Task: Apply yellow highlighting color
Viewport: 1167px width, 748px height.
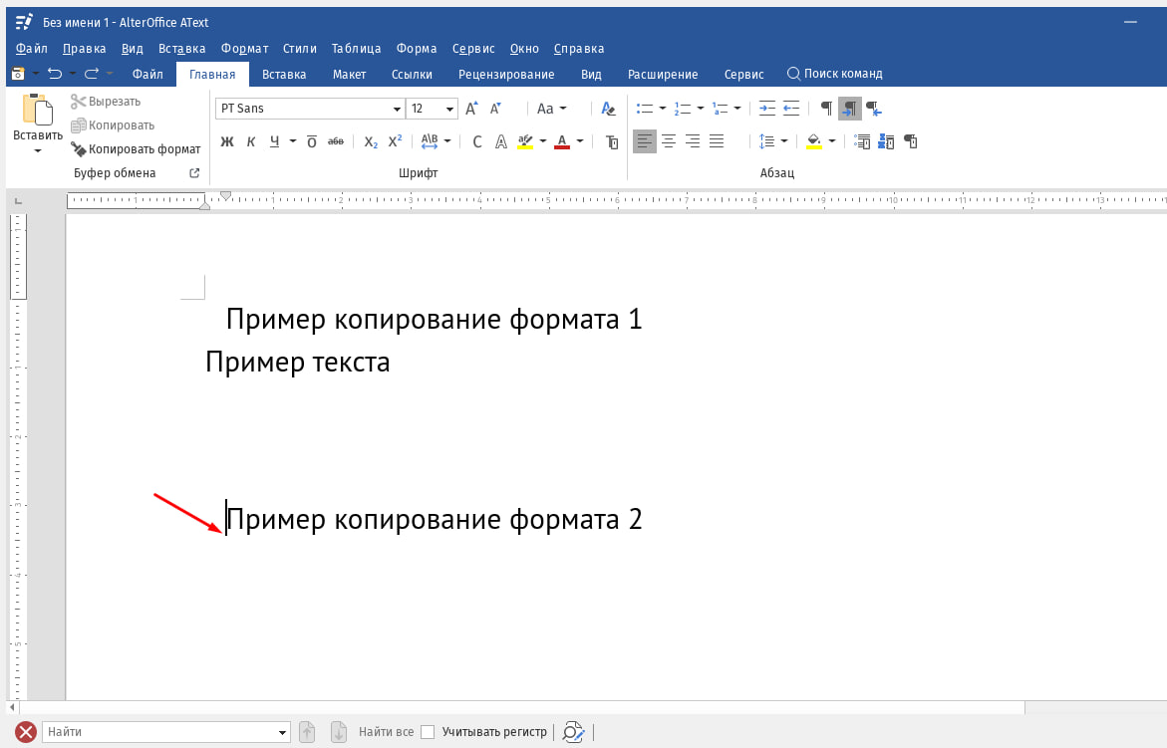Action: tap(525, 141)
